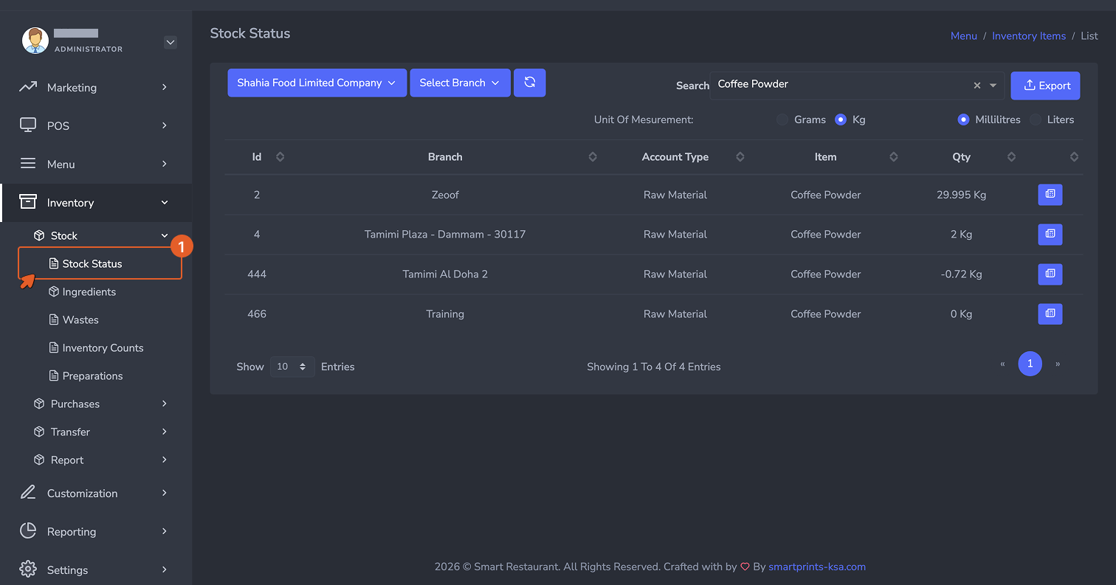Viewport: 1116px width, 585px height.
Task: Select the Grams radio button
Action: tap(782, 120)
